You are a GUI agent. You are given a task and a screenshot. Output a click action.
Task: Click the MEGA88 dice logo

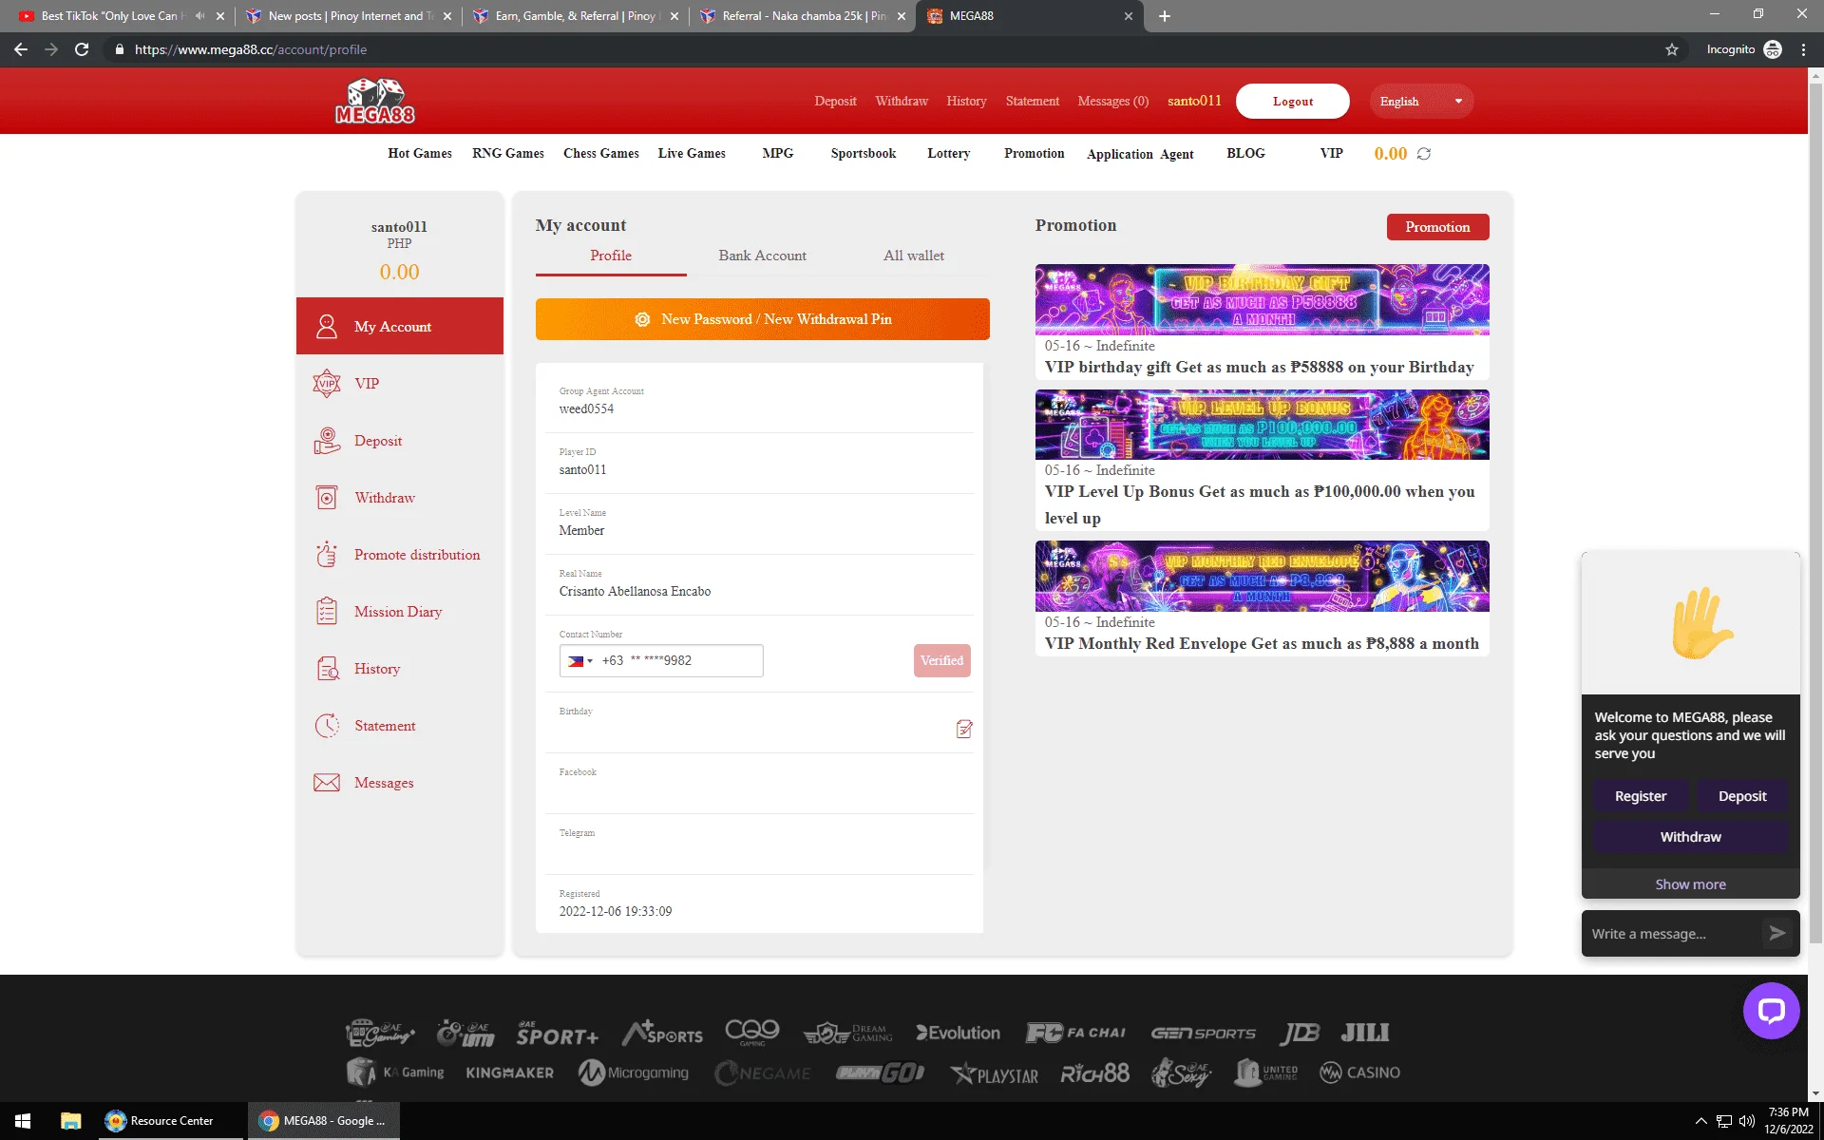(x=375, y=101)
